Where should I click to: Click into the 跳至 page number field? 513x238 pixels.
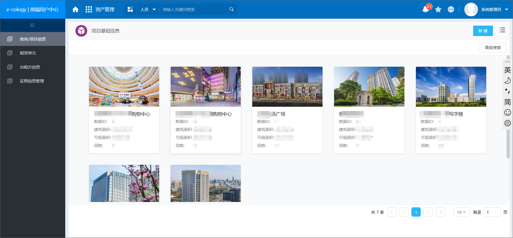click(x=492, y=212)
